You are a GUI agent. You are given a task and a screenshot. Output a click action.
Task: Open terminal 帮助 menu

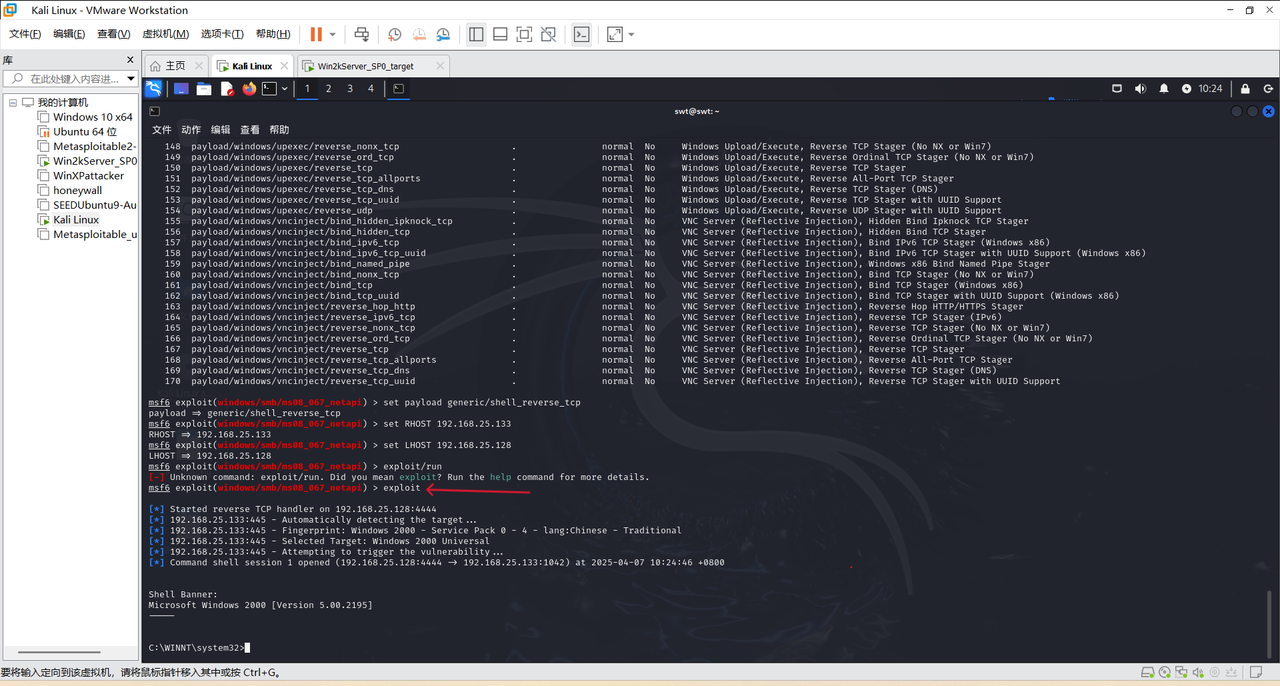[x=279, y=130]
